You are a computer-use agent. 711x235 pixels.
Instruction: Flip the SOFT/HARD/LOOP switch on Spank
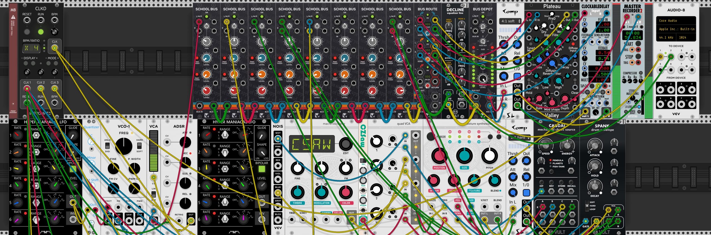click(587, 206)
